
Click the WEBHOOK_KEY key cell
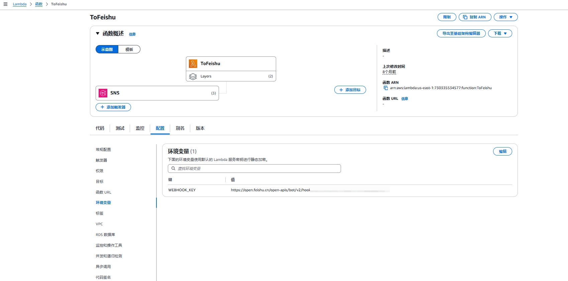point(182,190)
